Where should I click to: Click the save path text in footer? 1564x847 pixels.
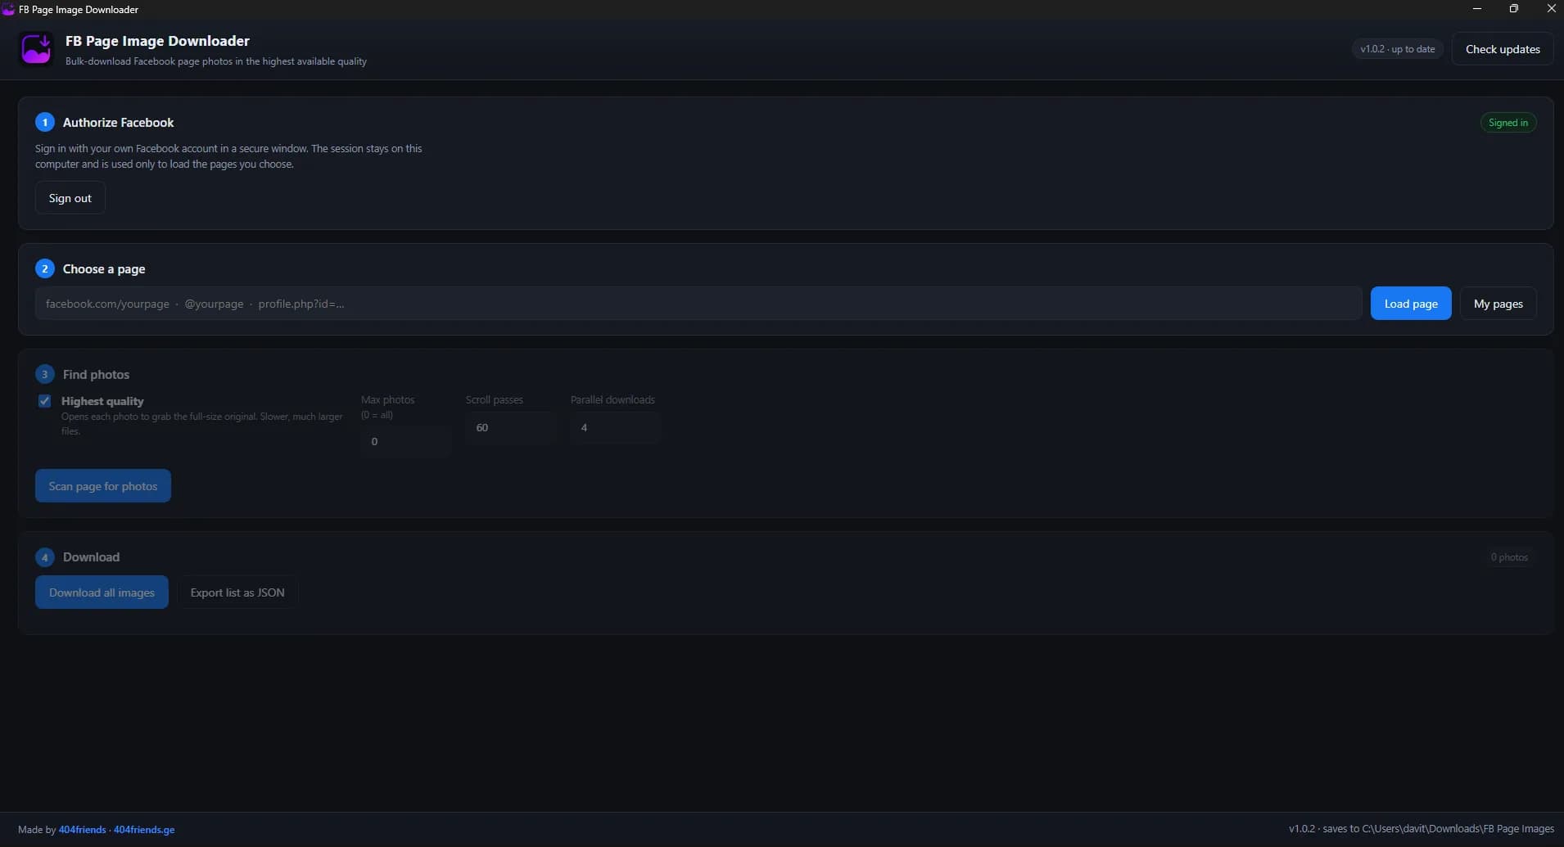pyautogui.click(x=1421, y=829)
